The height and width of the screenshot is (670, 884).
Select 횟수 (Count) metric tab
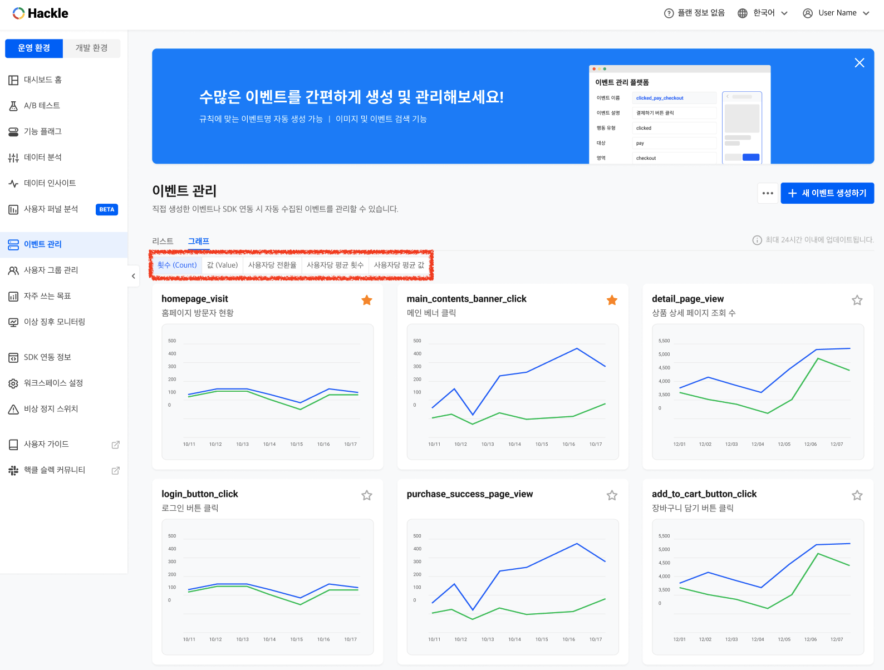177,265
